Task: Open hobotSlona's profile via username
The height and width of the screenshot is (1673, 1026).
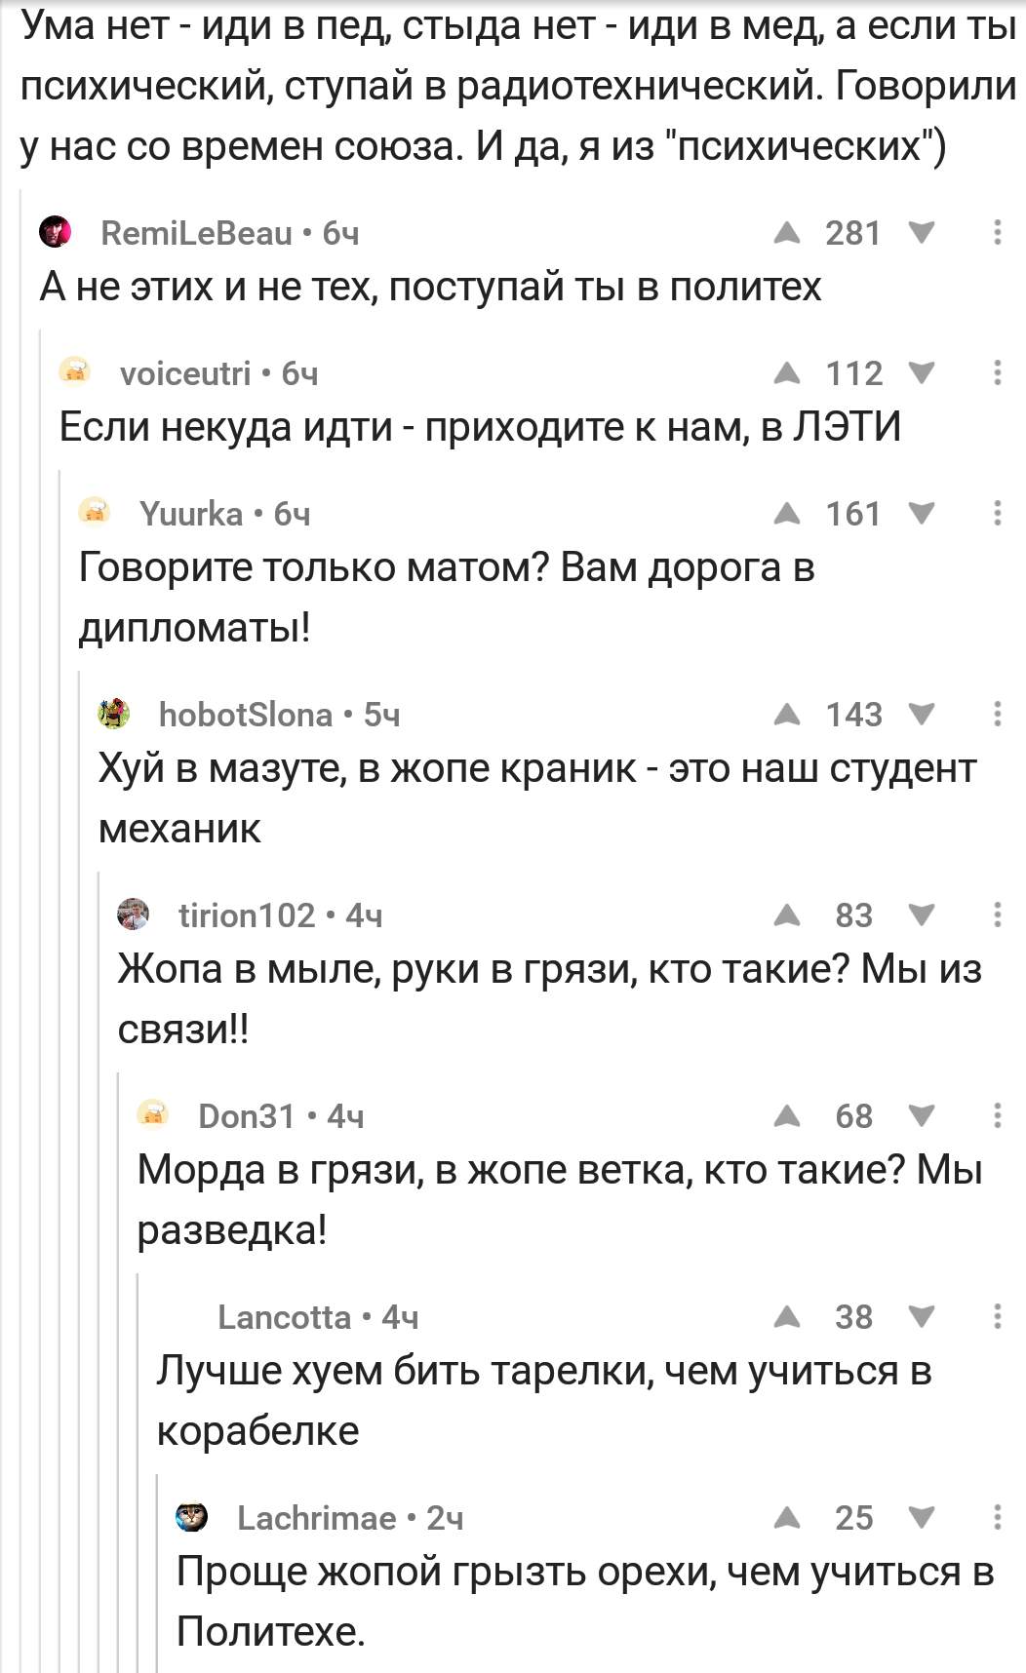Action: tap(246, 715)
